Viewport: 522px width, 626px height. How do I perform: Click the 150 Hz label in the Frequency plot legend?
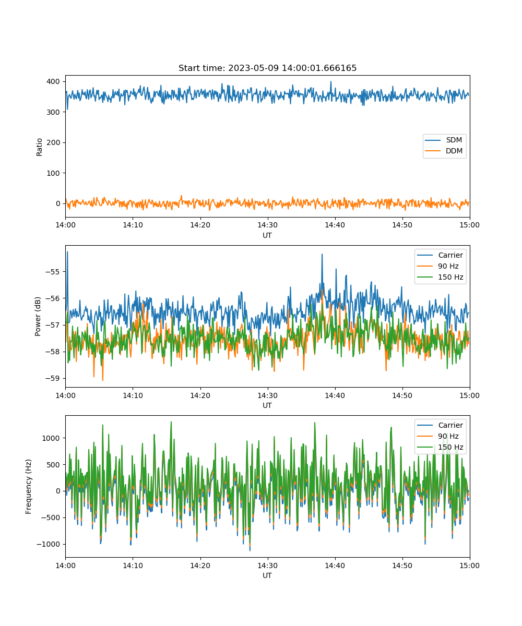coord(450,447)
